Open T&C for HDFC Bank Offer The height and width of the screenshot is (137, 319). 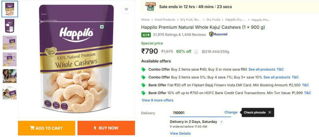click(308, 93)
